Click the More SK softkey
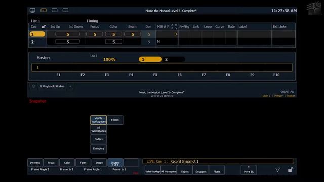The image size is (324, 182). (x=249, y=170)
